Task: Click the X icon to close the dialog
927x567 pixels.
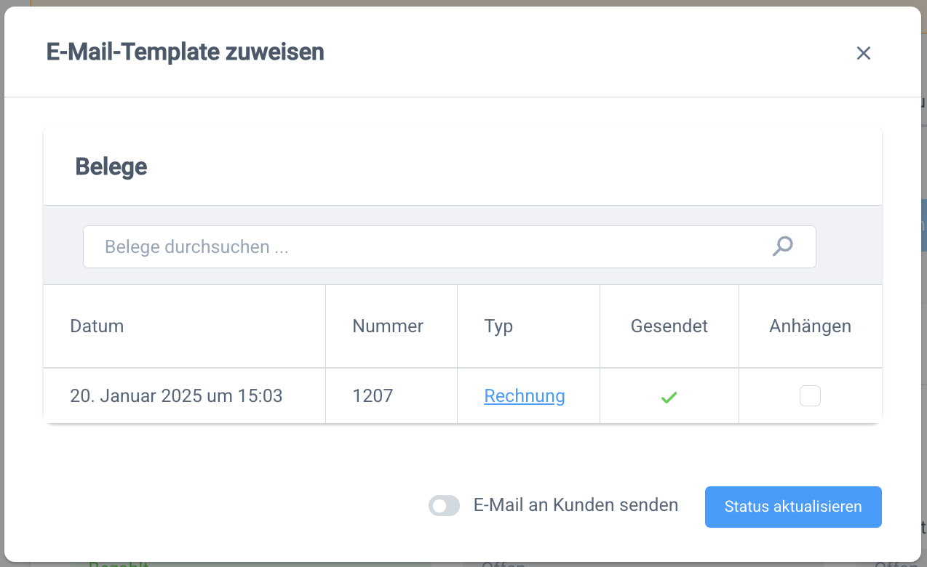Action: point(863,53)
